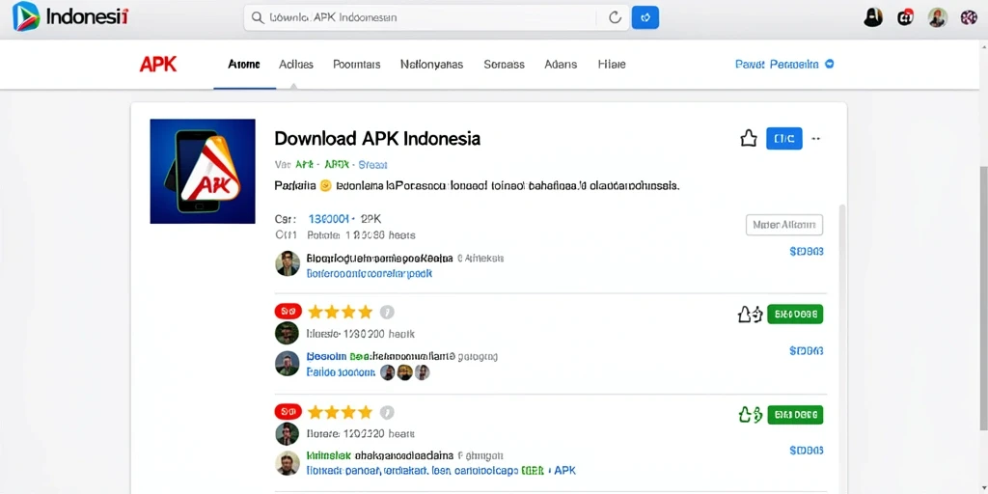Click the gray info icon in first review

coord(387,312)
